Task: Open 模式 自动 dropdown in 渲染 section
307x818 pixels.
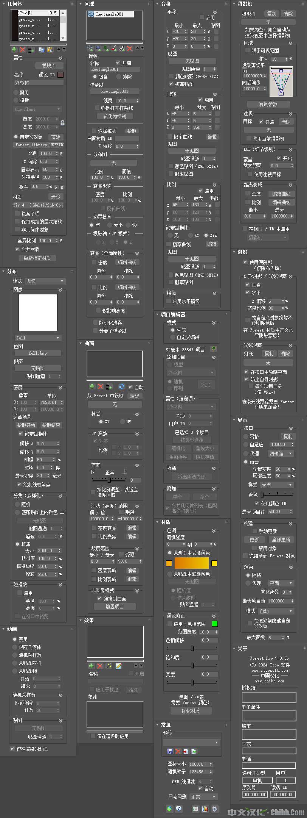Action: [x=277, y=611]
